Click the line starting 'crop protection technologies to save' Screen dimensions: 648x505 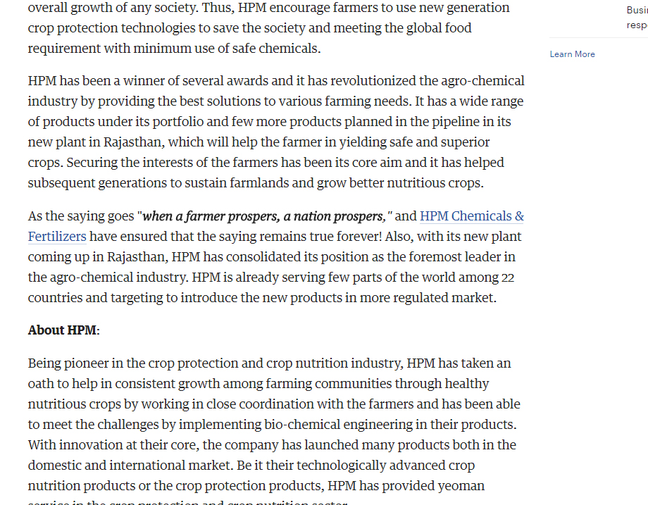249,28
